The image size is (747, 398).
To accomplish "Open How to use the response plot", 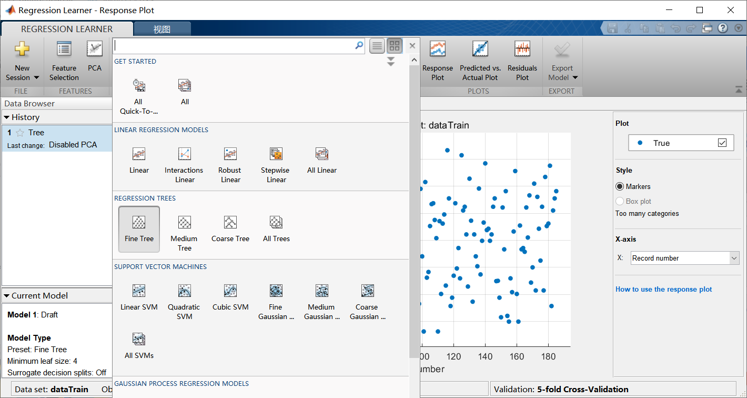I will pos(664,289).
